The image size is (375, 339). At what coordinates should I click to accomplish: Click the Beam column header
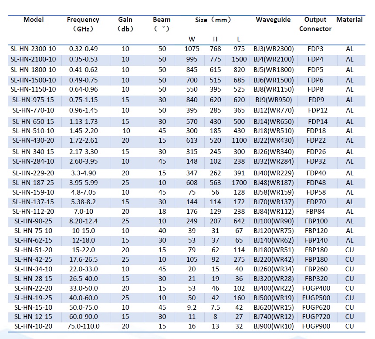coord(162,24)
